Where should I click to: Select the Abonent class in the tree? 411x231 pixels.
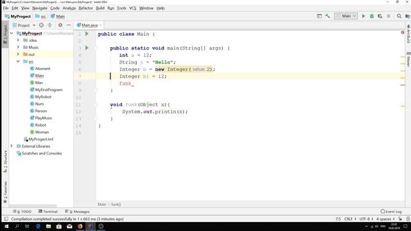(x=42, y=69)
